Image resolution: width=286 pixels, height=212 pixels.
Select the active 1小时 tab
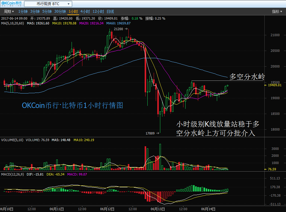tap(73, 11)
